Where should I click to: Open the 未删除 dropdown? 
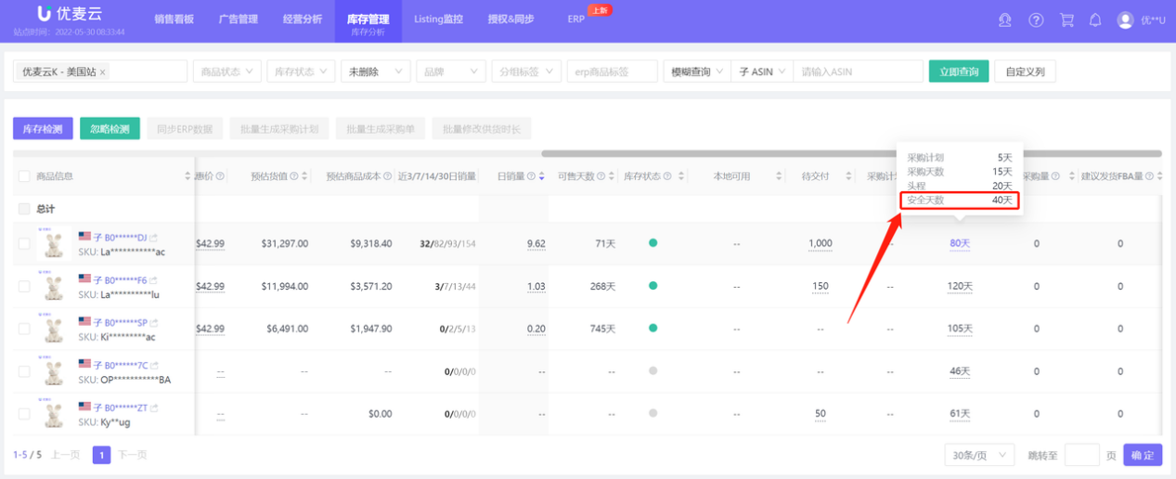375,71
